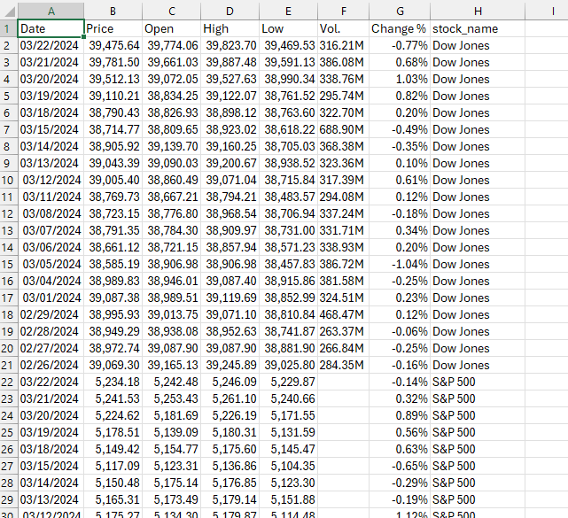The width and height of the screenshot is (568, 518).
Task: Select column D header
Action: tap(230, 11)
